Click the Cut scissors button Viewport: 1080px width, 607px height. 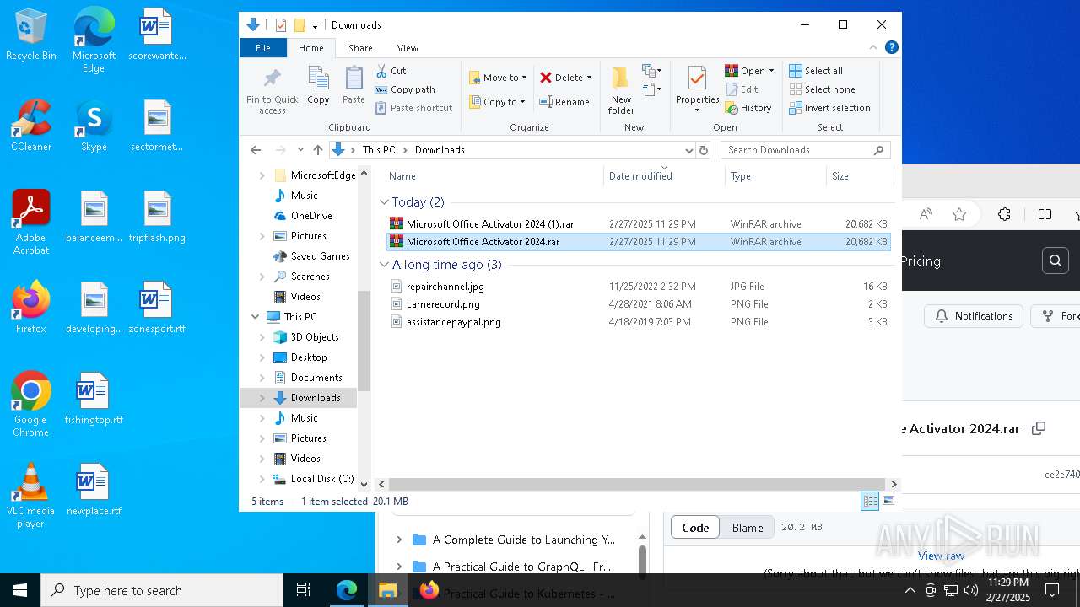(x=391, y=71)
